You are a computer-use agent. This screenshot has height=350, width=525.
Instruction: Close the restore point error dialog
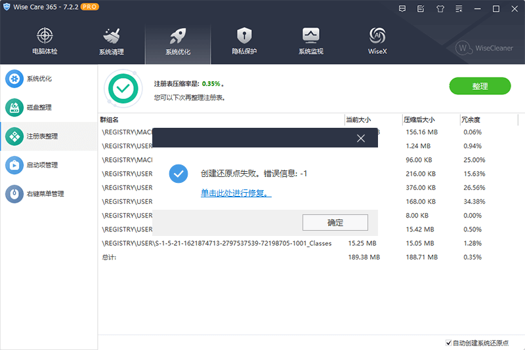coord(360,138)
